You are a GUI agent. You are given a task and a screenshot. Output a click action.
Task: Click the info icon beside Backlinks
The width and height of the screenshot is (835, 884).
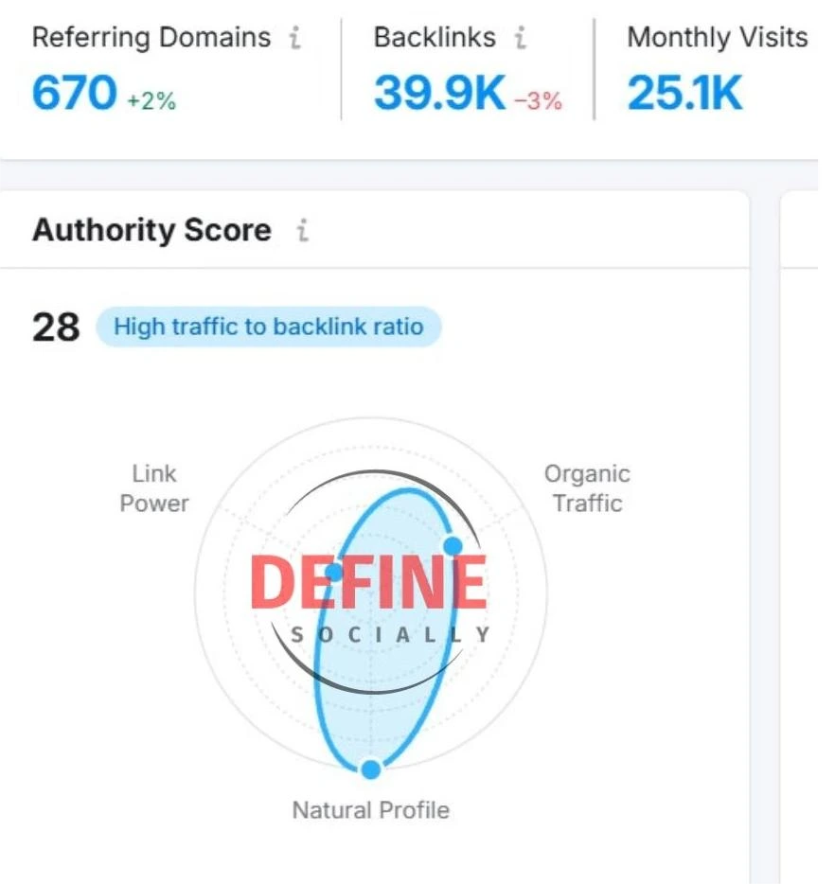[520, 39]
